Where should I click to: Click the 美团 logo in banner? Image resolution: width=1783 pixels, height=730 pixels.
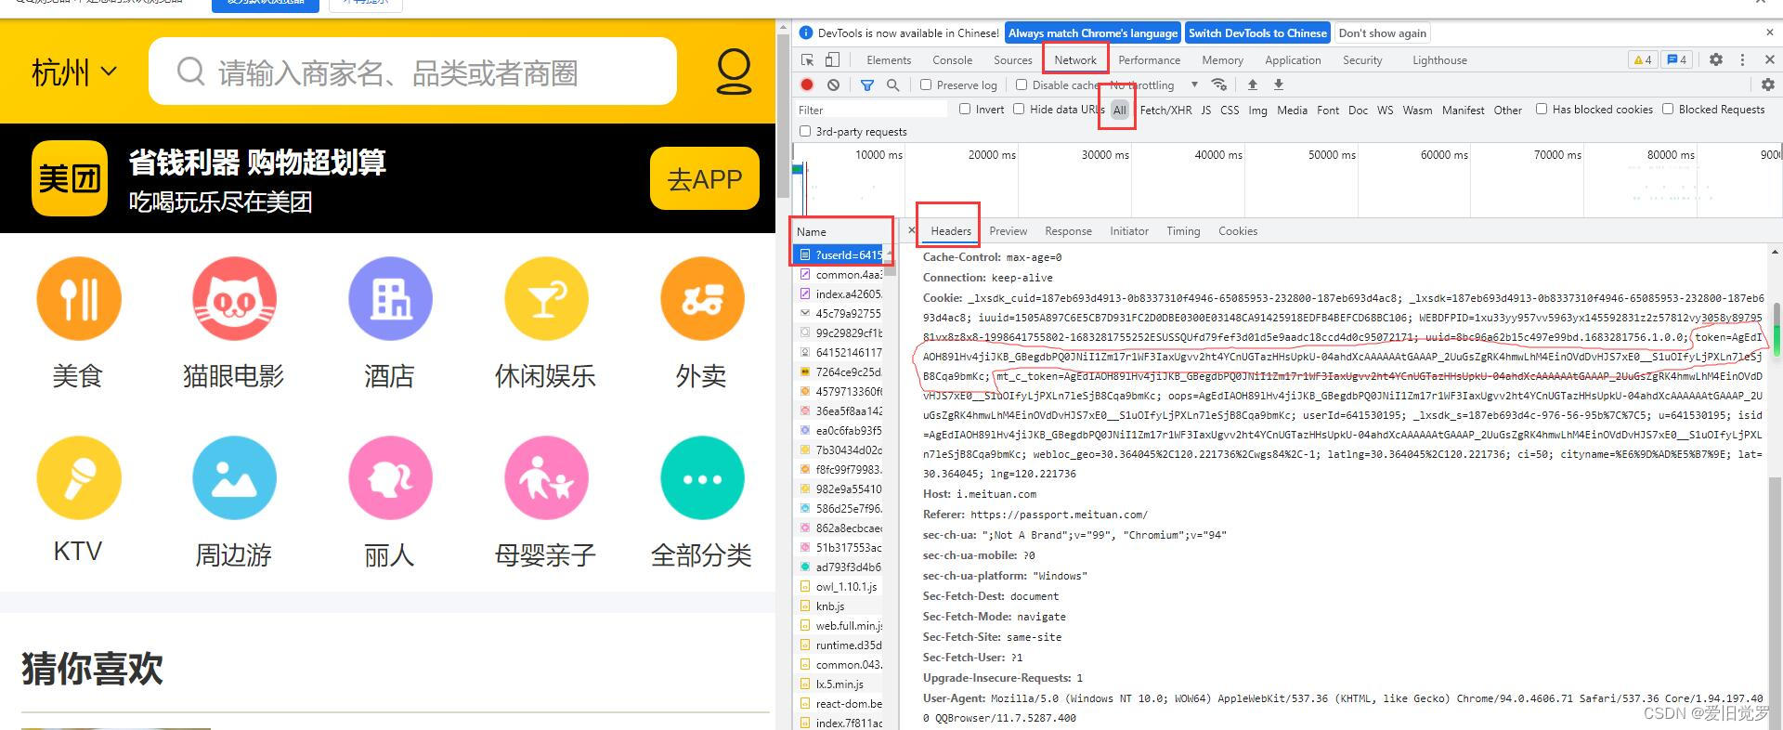70,178
